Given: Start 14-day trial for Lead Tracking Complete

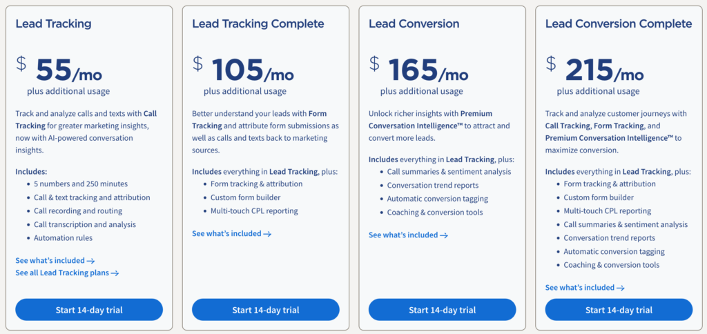Looking at the screenshot, I should (x=266, y=310).
